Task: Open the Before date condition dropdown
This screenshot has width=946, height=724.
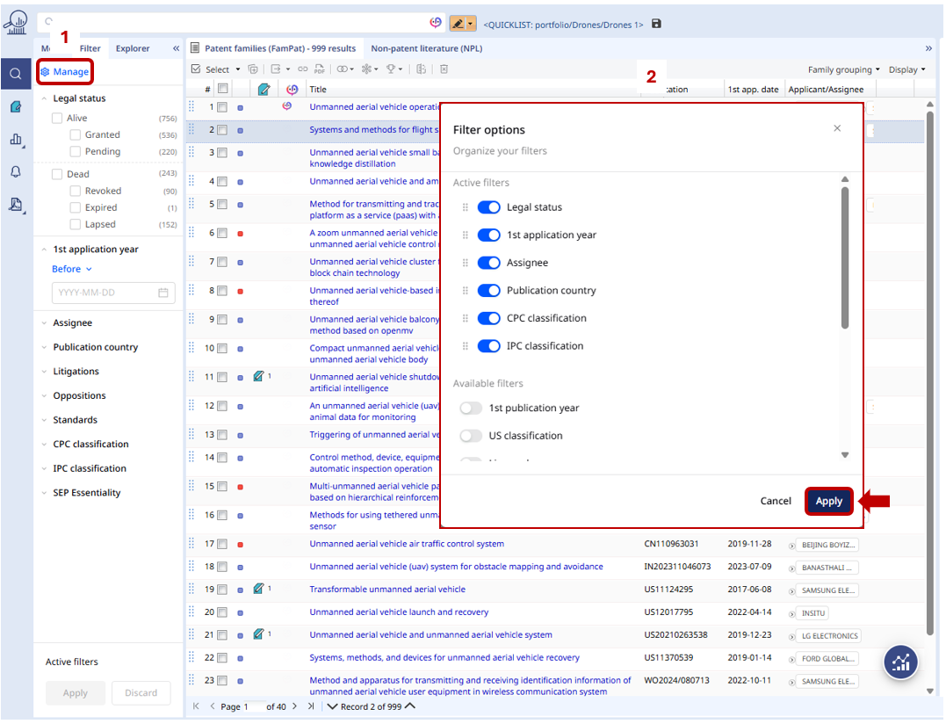Action: [x=71, y=269]
